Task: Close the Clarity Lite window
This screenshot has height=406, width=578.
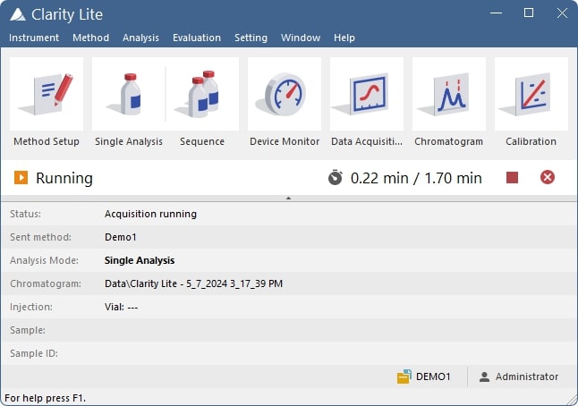Action: 562,13
